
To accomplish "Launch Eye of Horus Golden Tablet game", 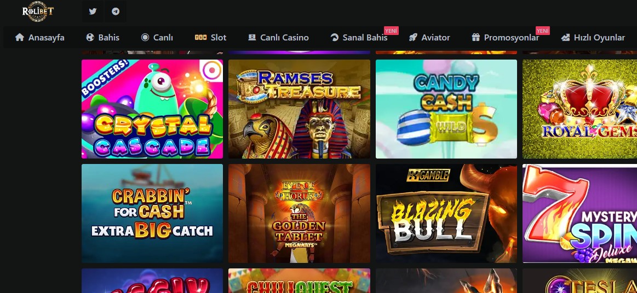I will pyautogui.click(x=300, y=214).
